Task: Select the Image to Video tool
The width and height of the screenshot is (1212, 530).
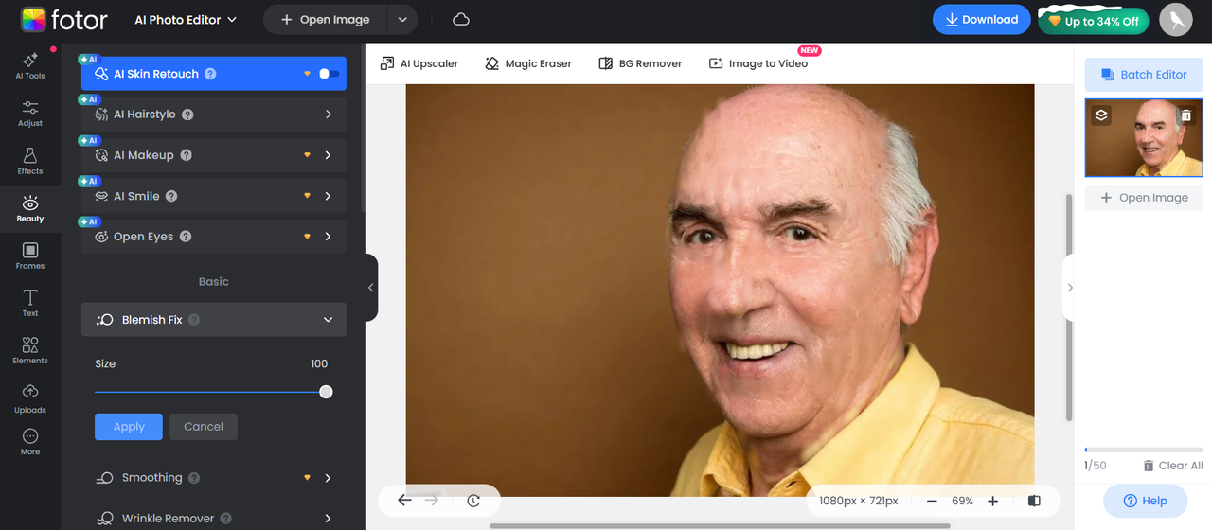Action: pyautogui.click(x=758, y=63)
